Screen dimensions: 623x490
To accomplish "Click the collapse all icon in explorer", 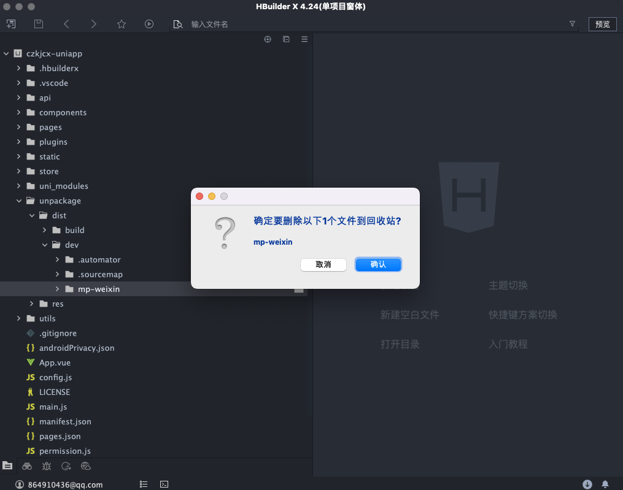I will 286,39.
